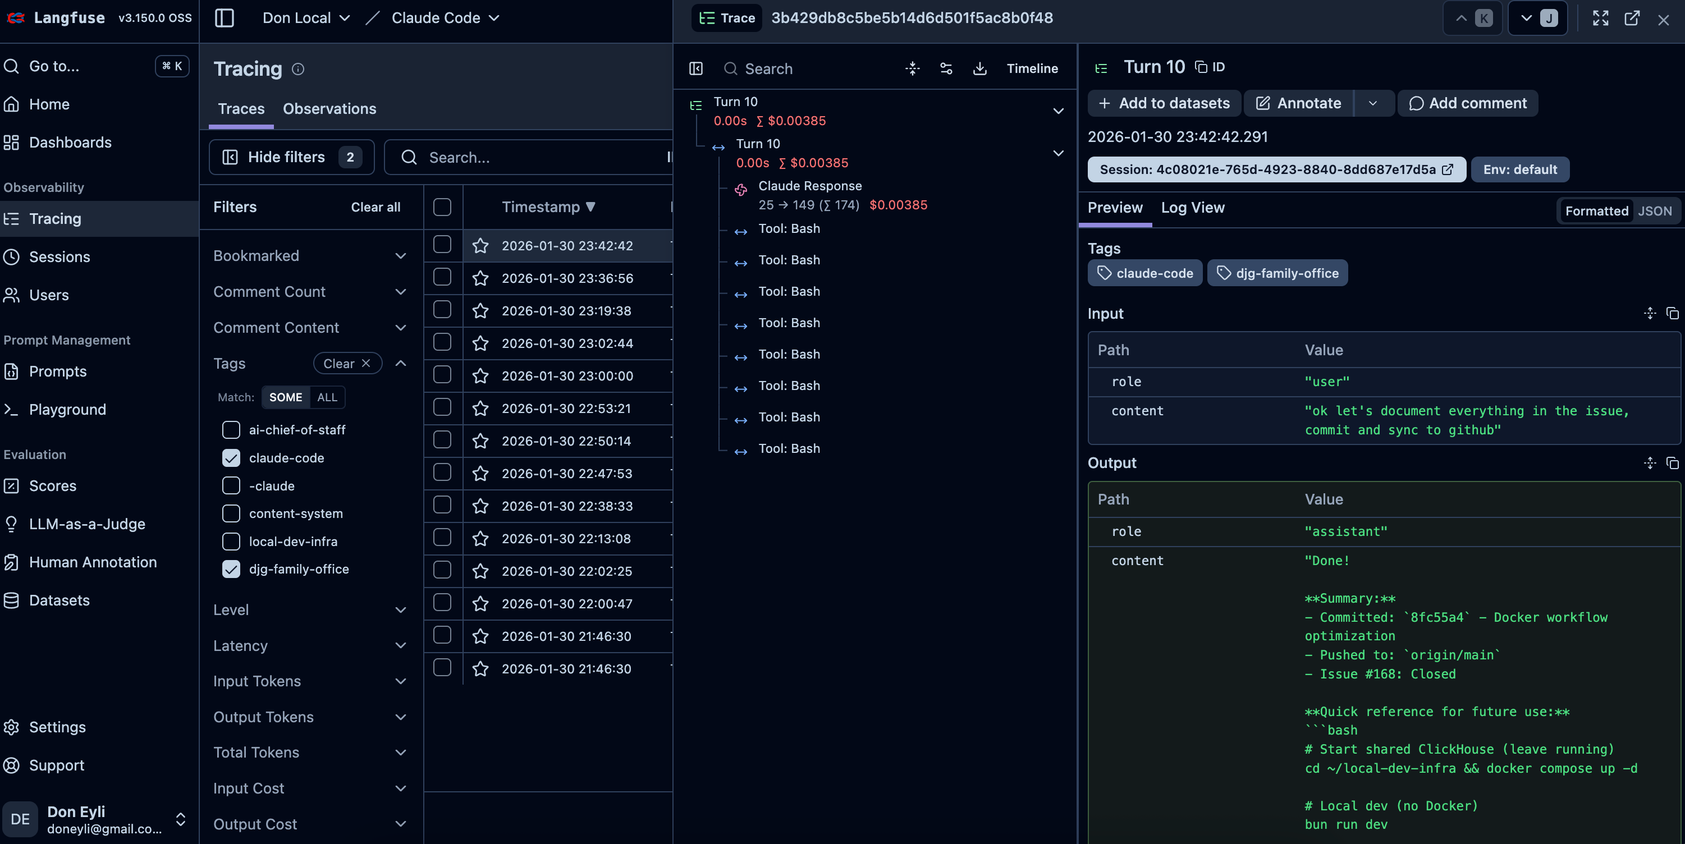Bookmark the 23:36:56 trace star

click(x=481, y=278)
